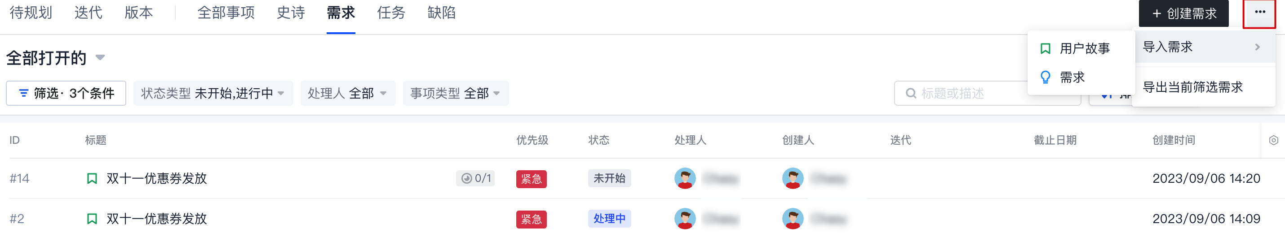Viewport: 1285px width, 237px height.
Task: Click the 处理中 status tag on #2
Action: click(x=609, y=219)
